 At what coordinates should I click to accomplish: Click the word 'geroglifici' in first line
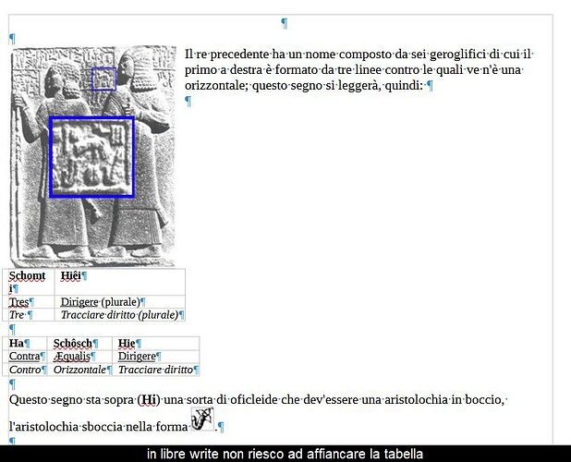457,55
